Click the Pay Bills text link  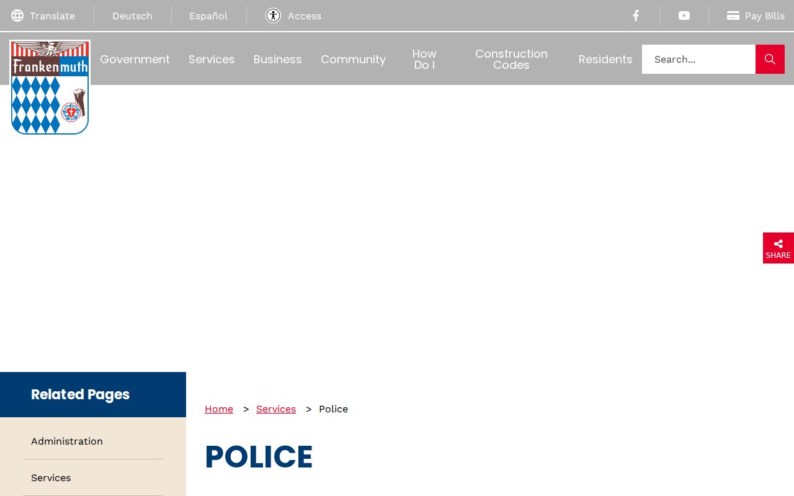[x=765, y=15]
